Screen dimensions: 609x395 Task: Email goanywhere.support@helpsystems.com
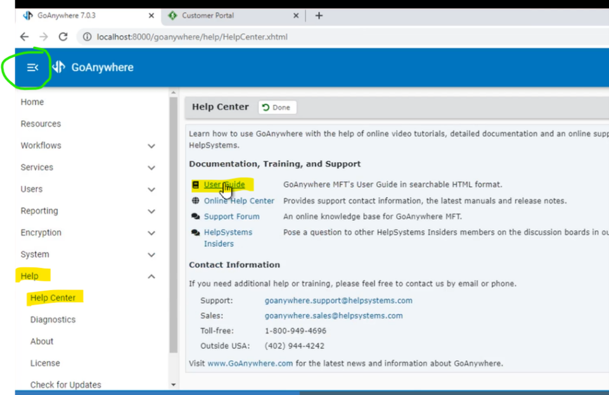tap(338, 300)
